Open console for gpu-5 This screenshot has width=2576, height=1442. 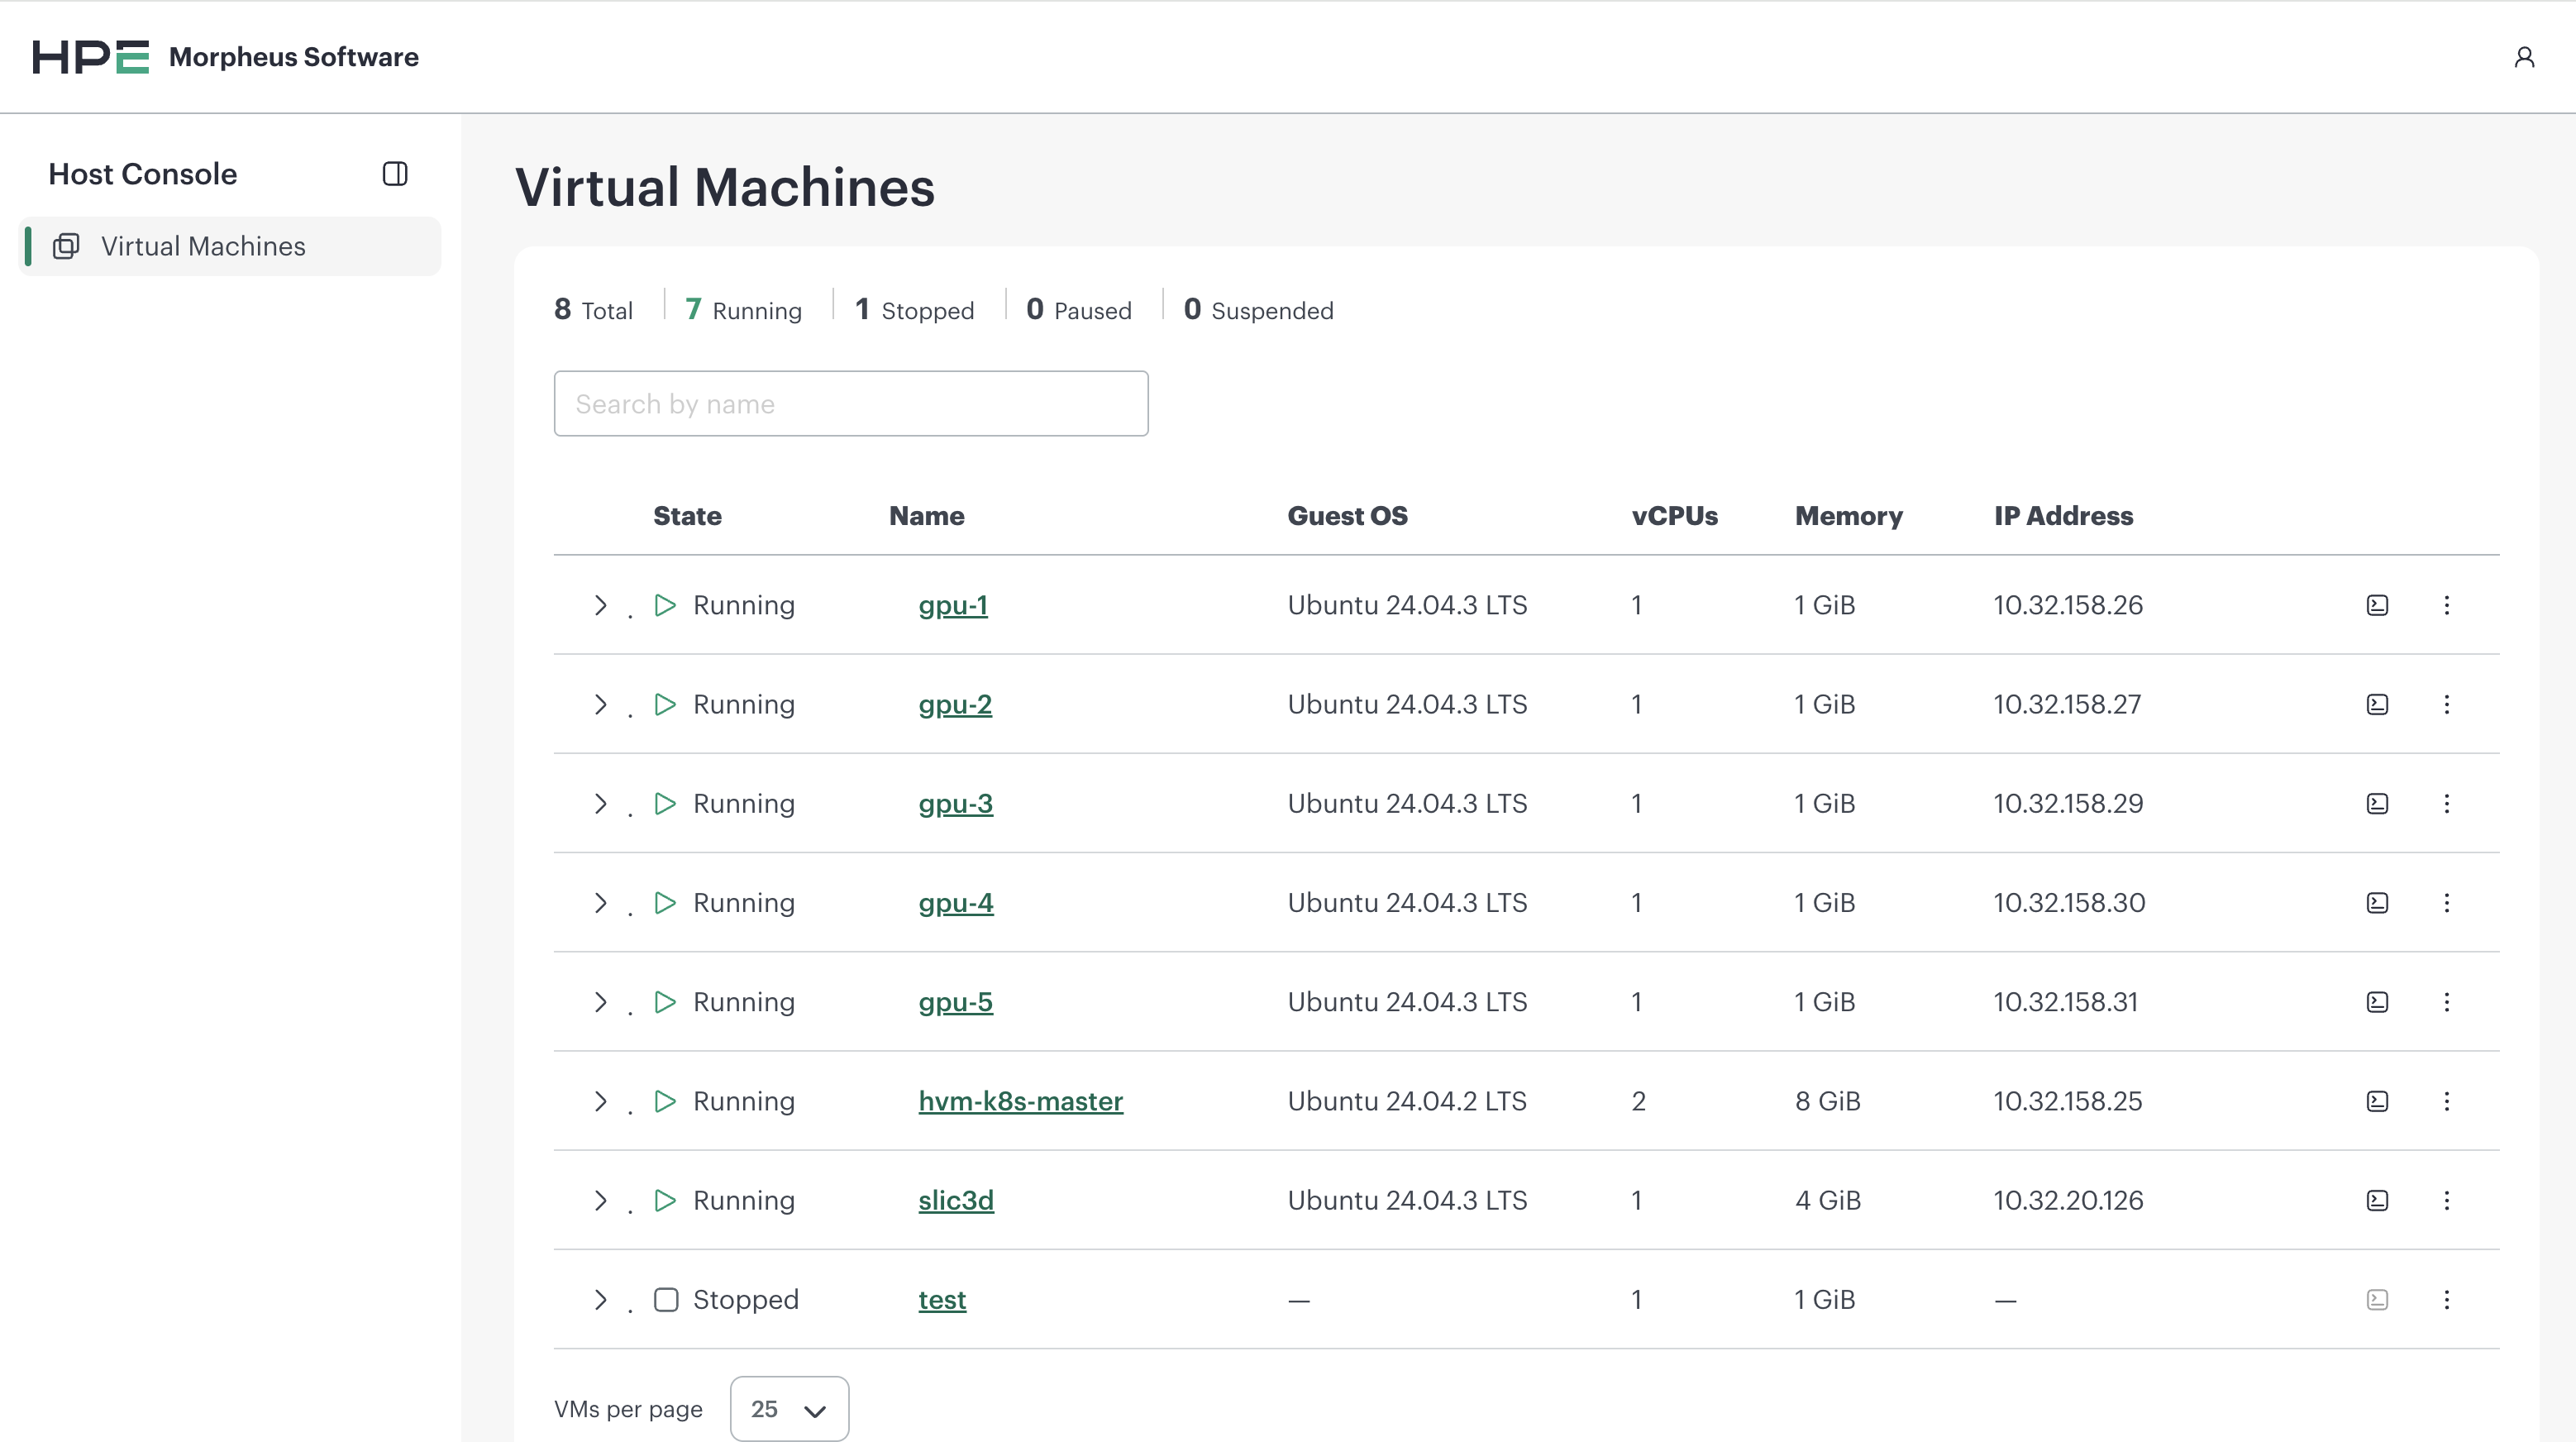2377,1002
